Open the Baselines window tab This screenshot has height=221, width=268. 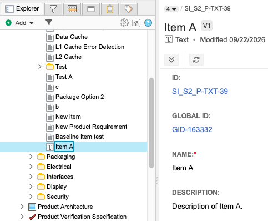[91, 9]
